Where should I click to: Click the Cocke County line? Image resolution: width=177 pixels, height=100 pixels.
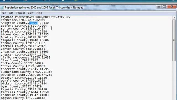click(x=22, y=63)
